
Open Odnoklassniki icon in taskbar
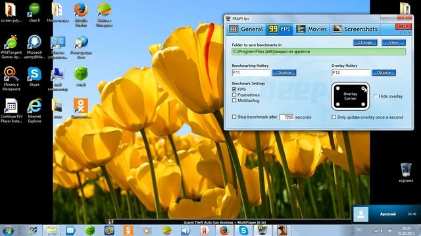pyautogui.click(x=128, y=231)
